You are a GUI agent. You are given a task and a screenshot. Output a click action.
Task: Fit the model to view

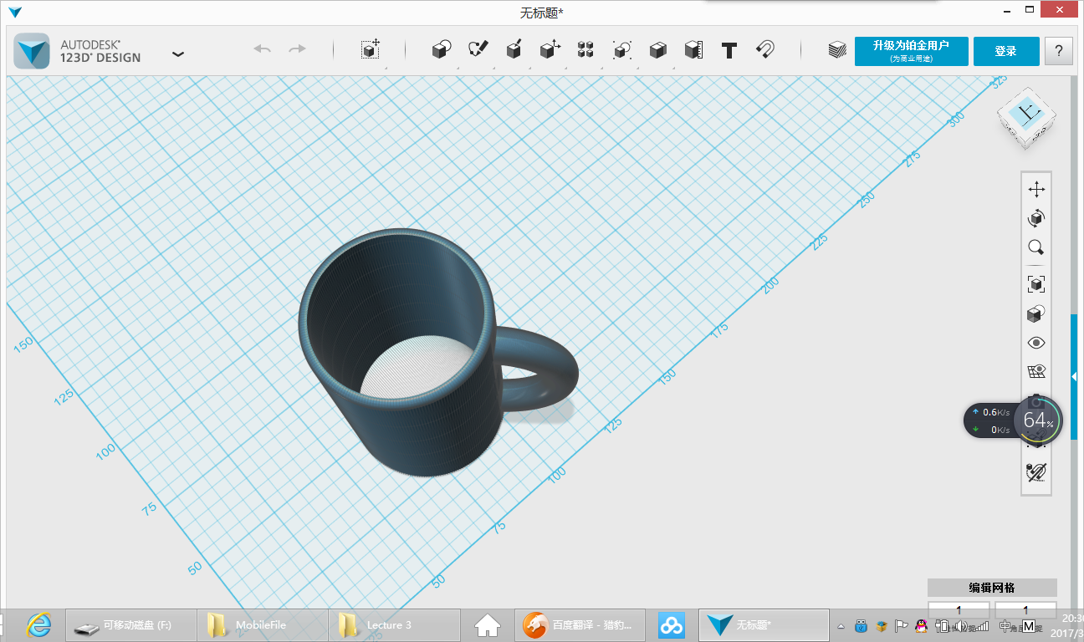coord(1036,284)
